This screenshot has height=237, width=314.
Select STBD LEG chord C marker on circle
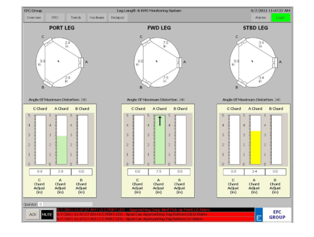242,42
